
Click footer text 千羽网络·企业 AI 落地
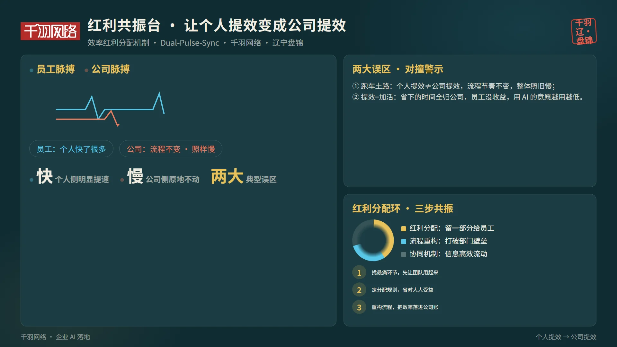pos(55,337)
